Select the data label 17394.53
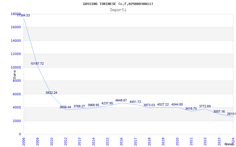The image size is (236, 147). click(23, 16)
